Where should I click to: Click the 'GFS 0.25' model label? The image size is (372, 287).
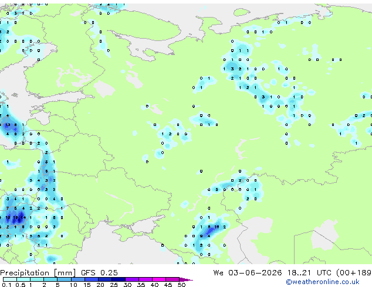pos(99,273)
